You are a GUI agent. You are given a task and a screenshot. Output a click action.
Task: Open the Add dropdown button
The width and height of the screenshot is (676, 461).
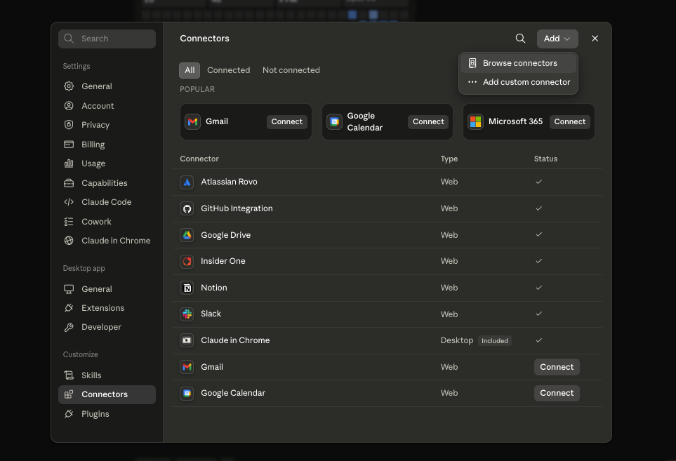click(x=557, y=39)
